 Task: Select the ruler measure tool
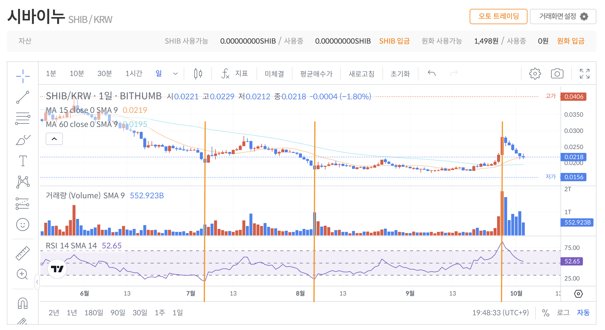(23, 253)
